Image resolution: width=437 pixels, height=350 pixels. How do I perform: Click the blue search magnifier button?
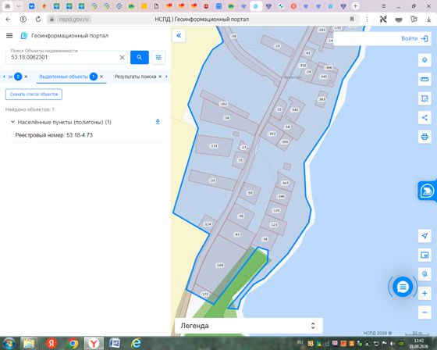point(140,57)
